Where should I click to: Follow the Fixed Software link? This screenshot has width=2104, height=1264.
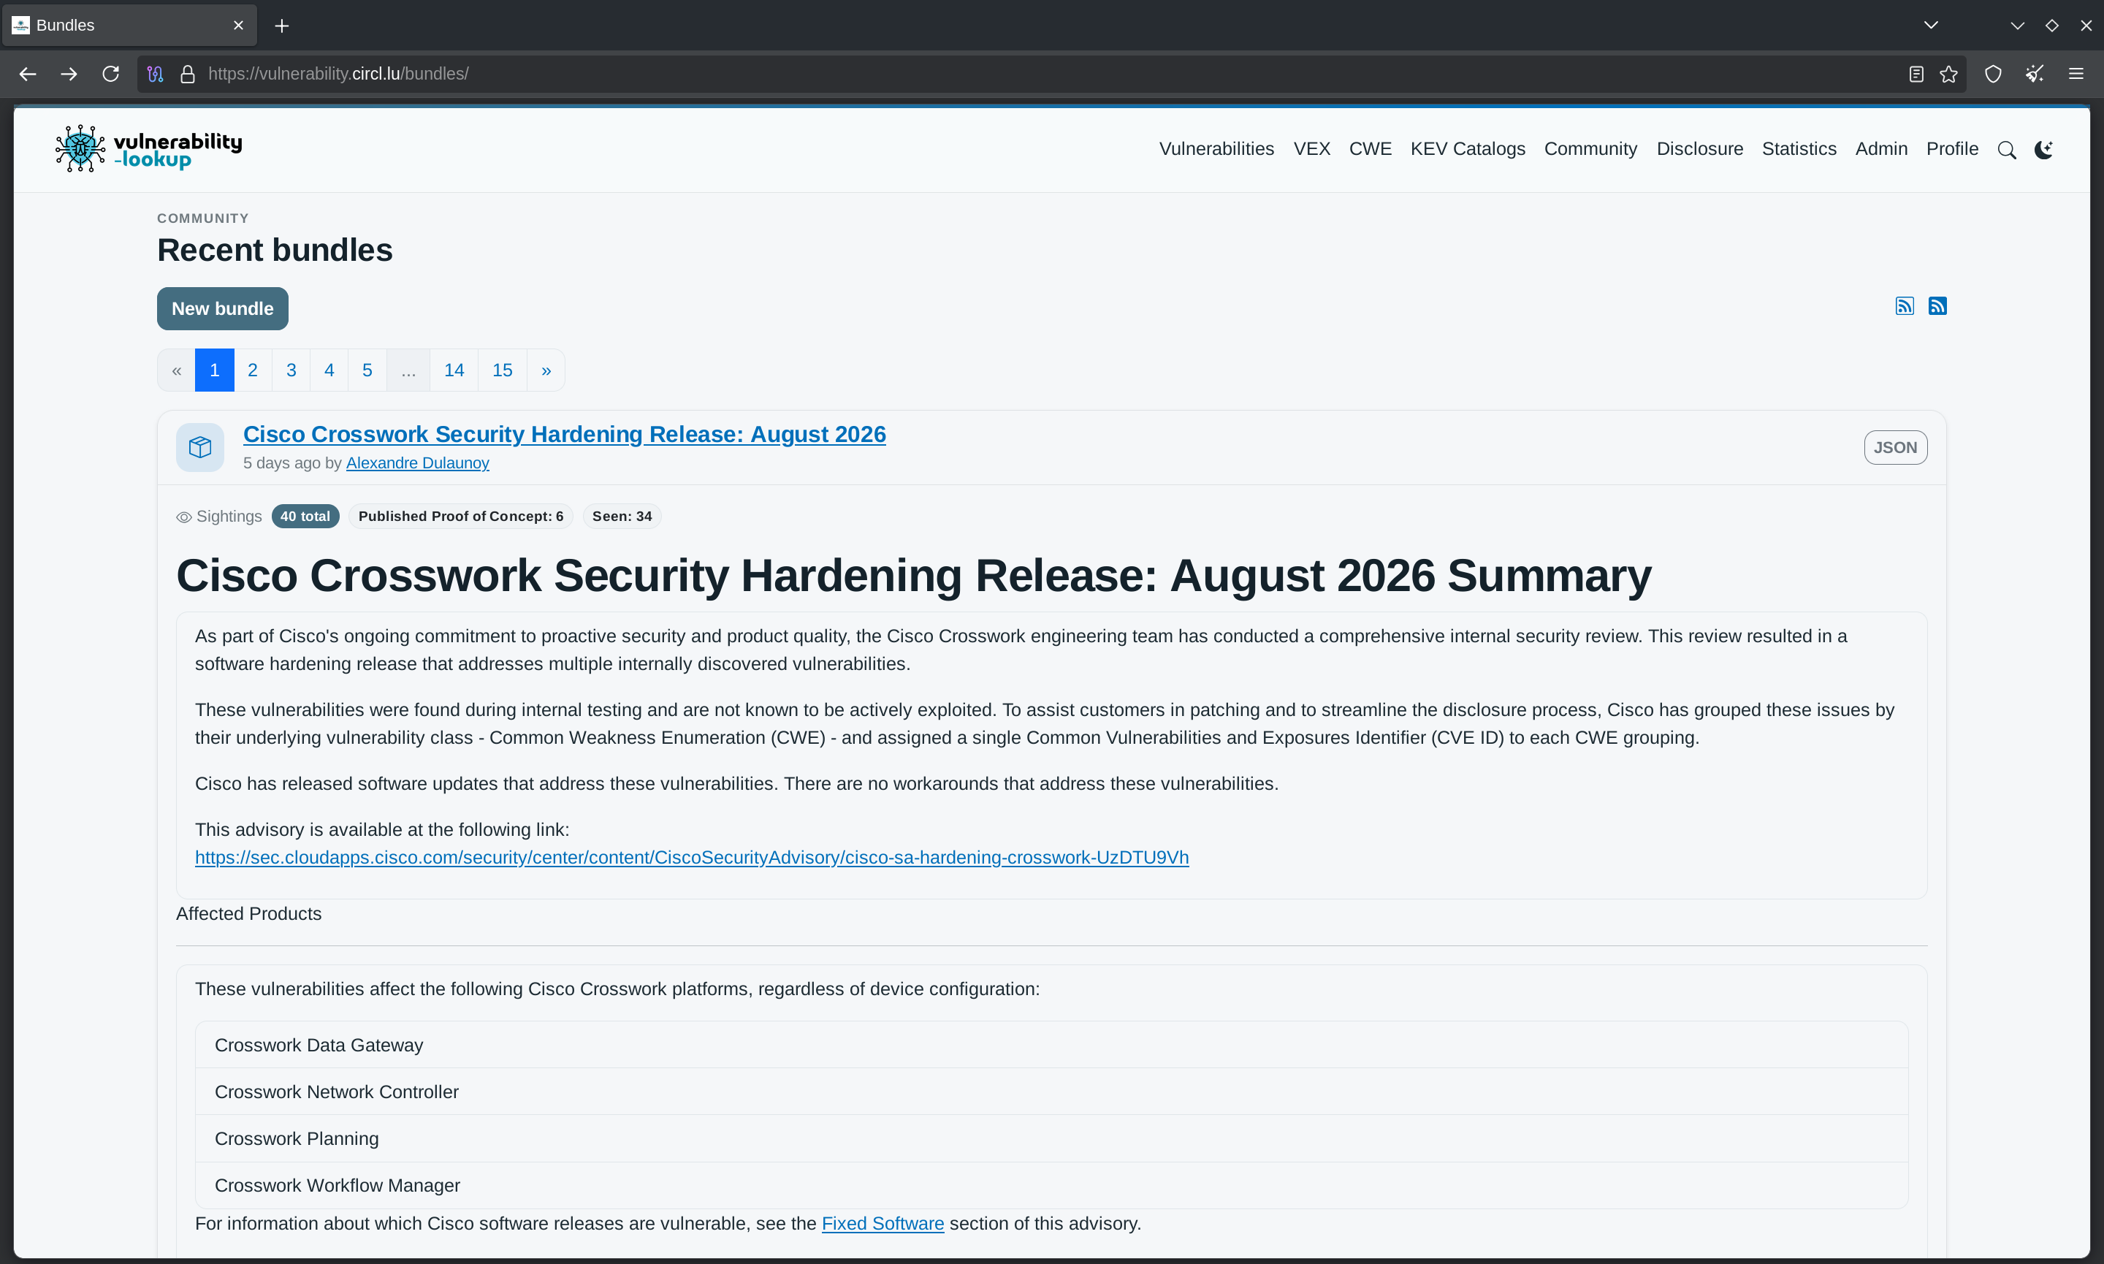[882, 1224]
